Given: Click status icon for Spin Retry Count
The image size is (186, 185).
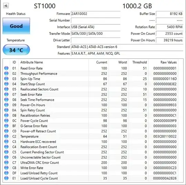Looking at the screenshot, I should (7, 110).
